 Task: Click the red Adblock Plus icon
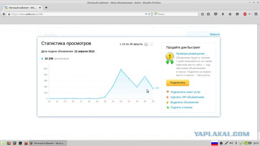click(245, 14)
